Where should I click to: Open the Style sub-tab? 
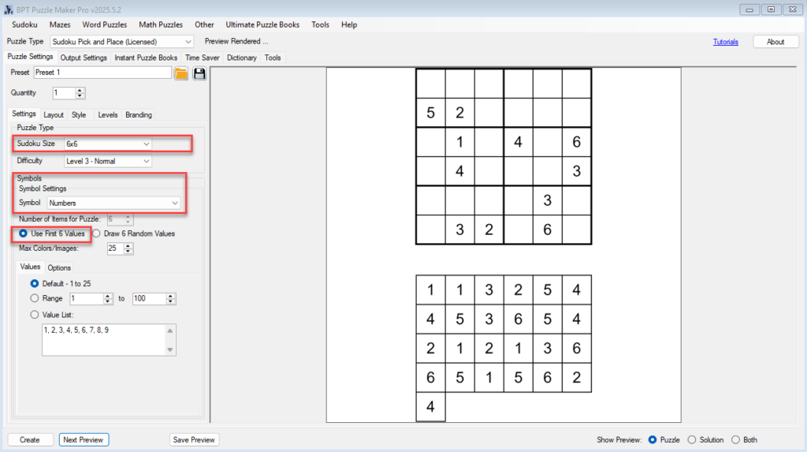coord(79,115)
